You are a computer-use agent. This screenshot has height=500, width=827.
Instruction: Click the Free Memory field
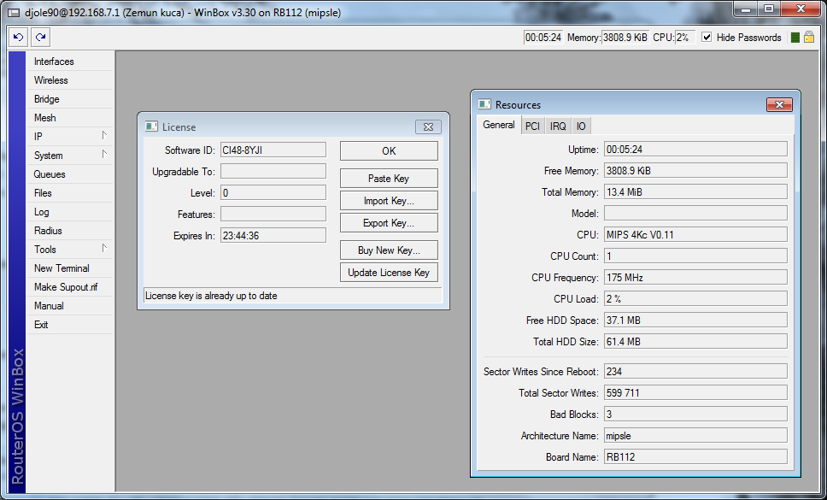[695, 170]
